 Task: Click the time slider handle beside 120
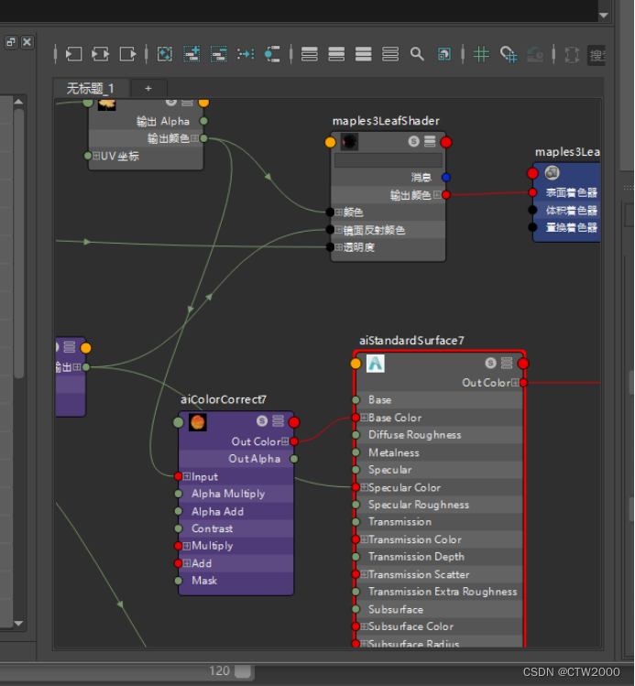[243, 670]
